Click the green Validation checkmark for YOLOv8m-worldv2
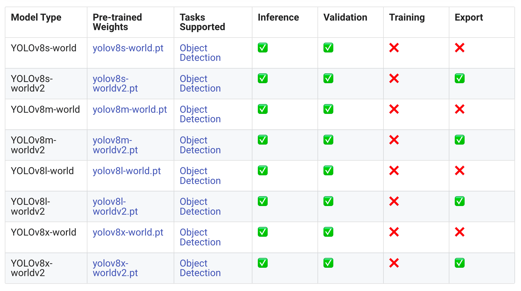This screenshot has height=291, width=521. pos(328,140)
